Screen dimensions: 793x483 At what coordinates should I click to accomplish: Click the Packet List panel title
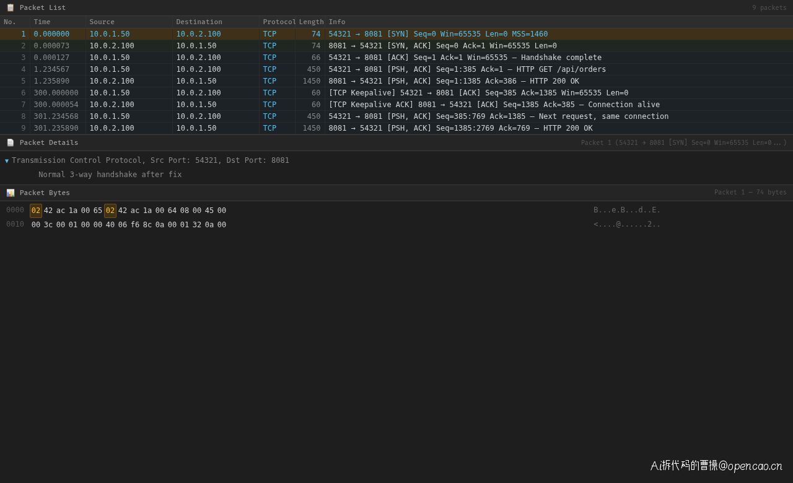click(43, 8)
